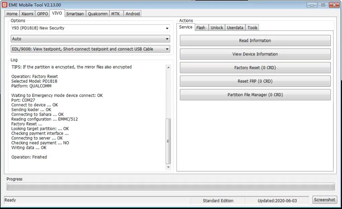Click the 'Writing data ... OK' line
Image resolution: width=342 pixels, height=209 pixels.
coord(29,148)
